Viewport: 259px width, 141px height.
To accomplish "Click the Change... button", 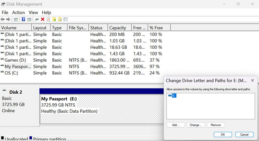I will (196, 125).
